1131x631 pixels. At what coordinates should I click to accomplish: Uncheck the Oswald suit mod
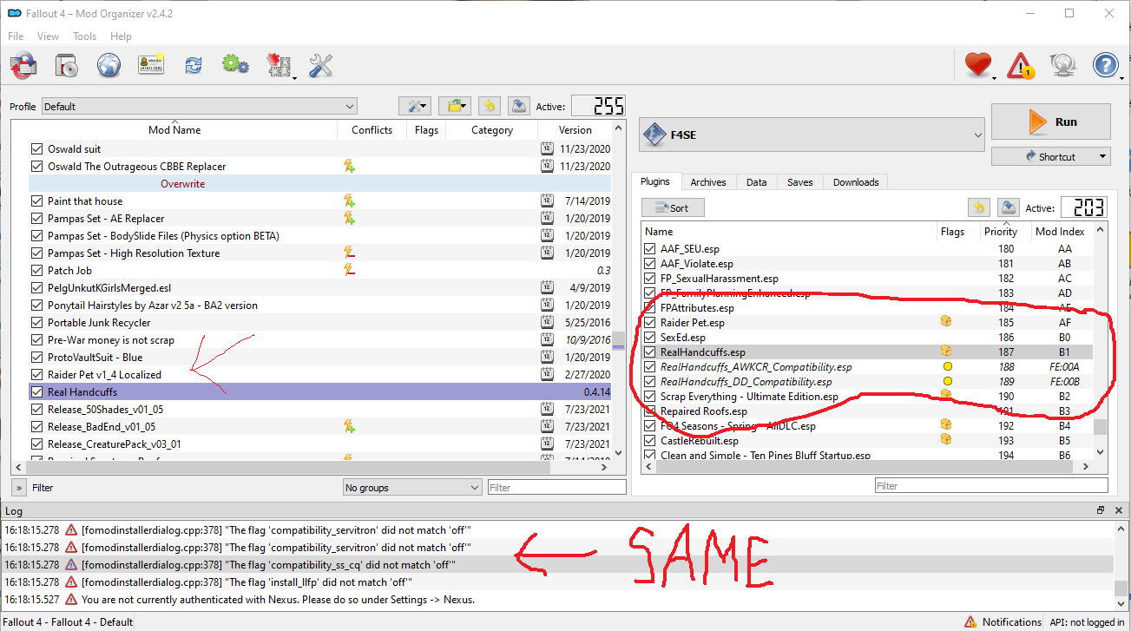click(x=36, y=148)
